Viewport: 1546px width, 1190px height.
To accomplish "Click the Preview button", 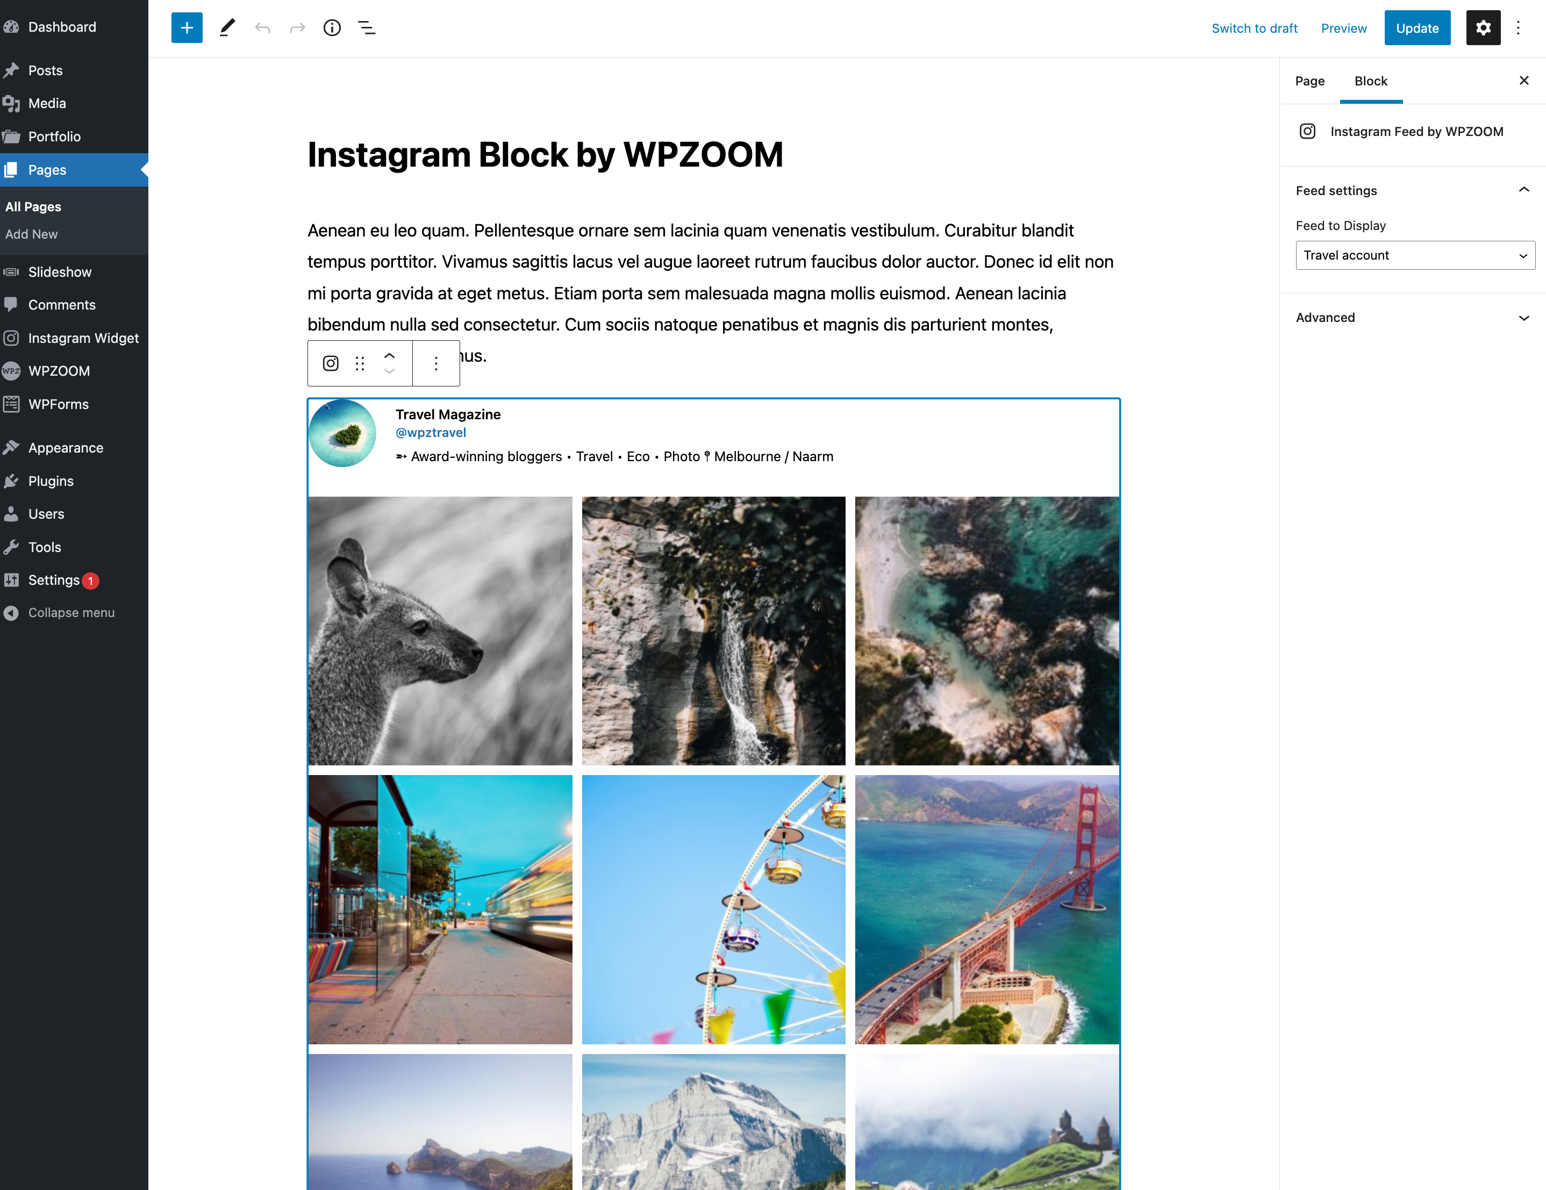I will click(x=1343, y=28).
